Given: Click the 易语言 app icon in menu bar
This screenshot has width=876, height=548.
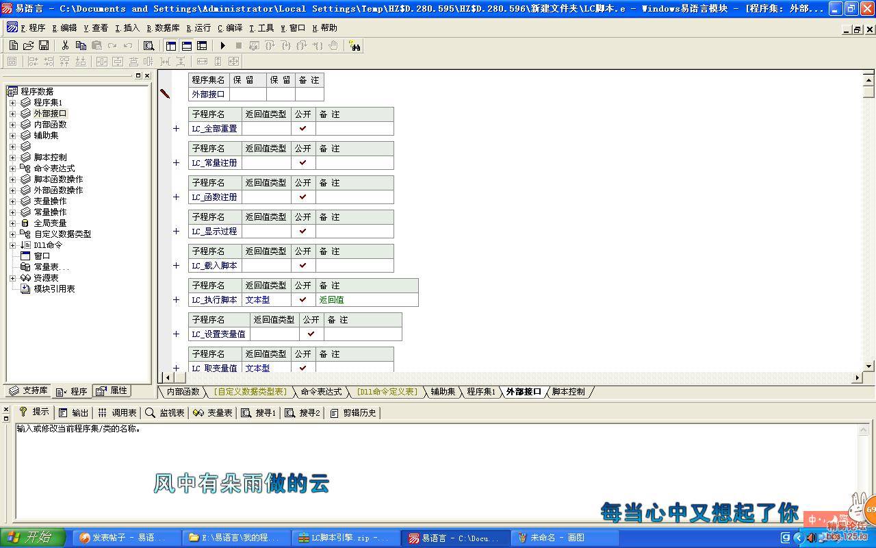Looking at the screenshot, I should 12,27.
